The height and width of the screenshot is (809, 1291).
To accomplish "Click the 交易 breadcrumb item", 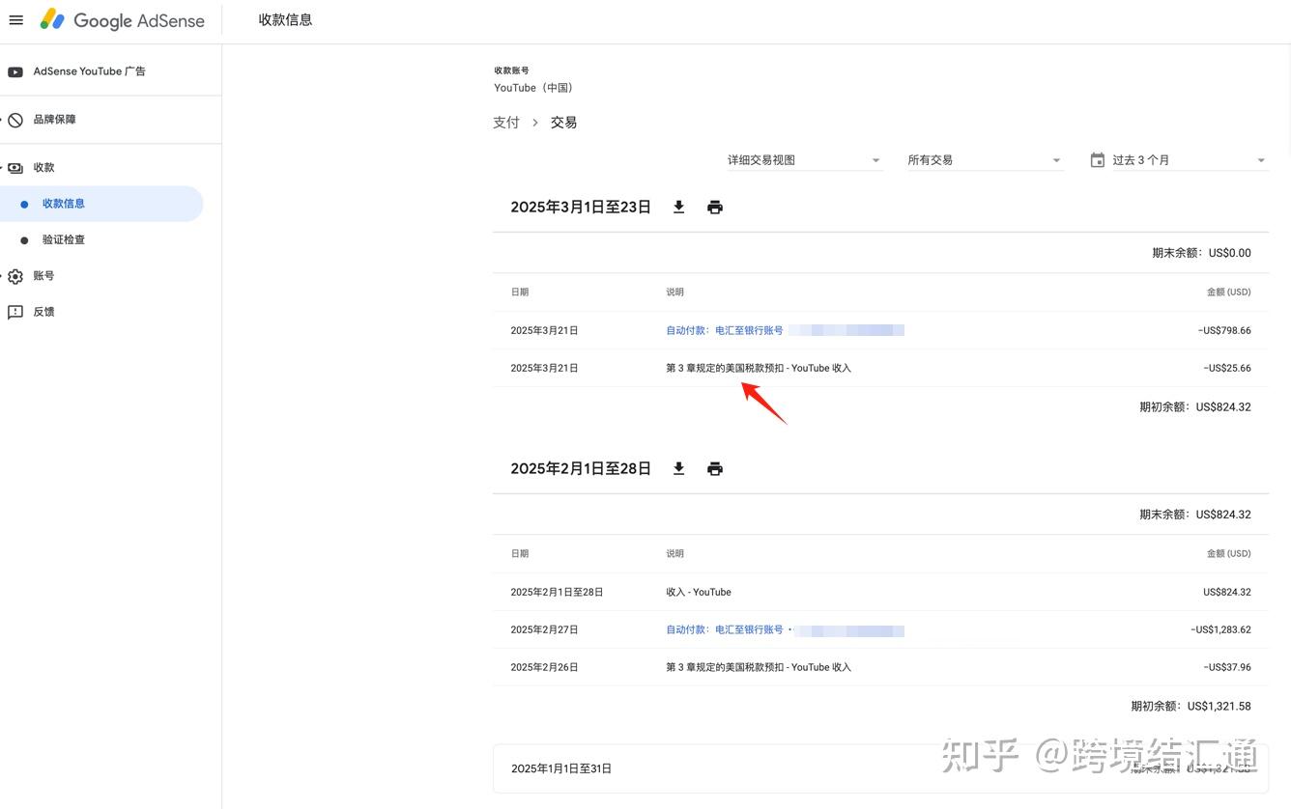I will [564, 123].
